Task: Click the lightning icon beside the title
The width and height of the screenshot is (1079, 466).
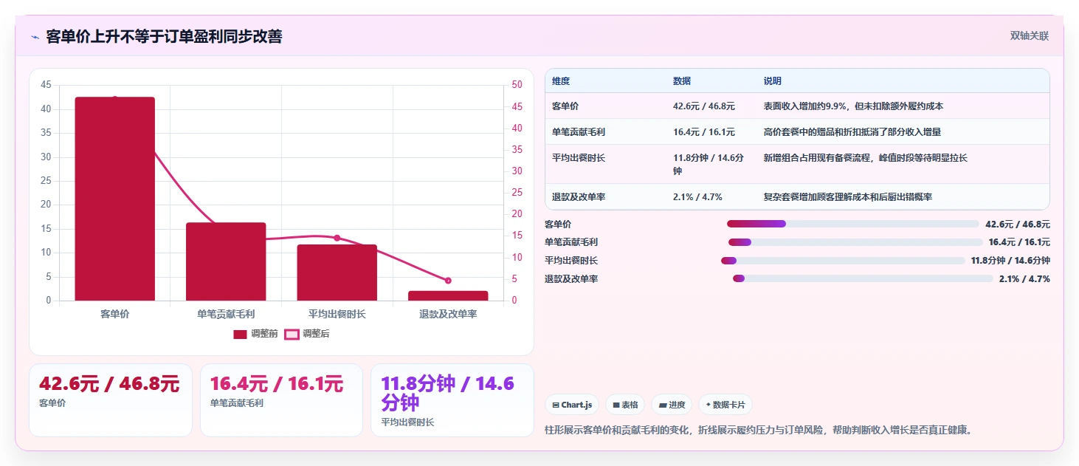Action: point(35,37)
